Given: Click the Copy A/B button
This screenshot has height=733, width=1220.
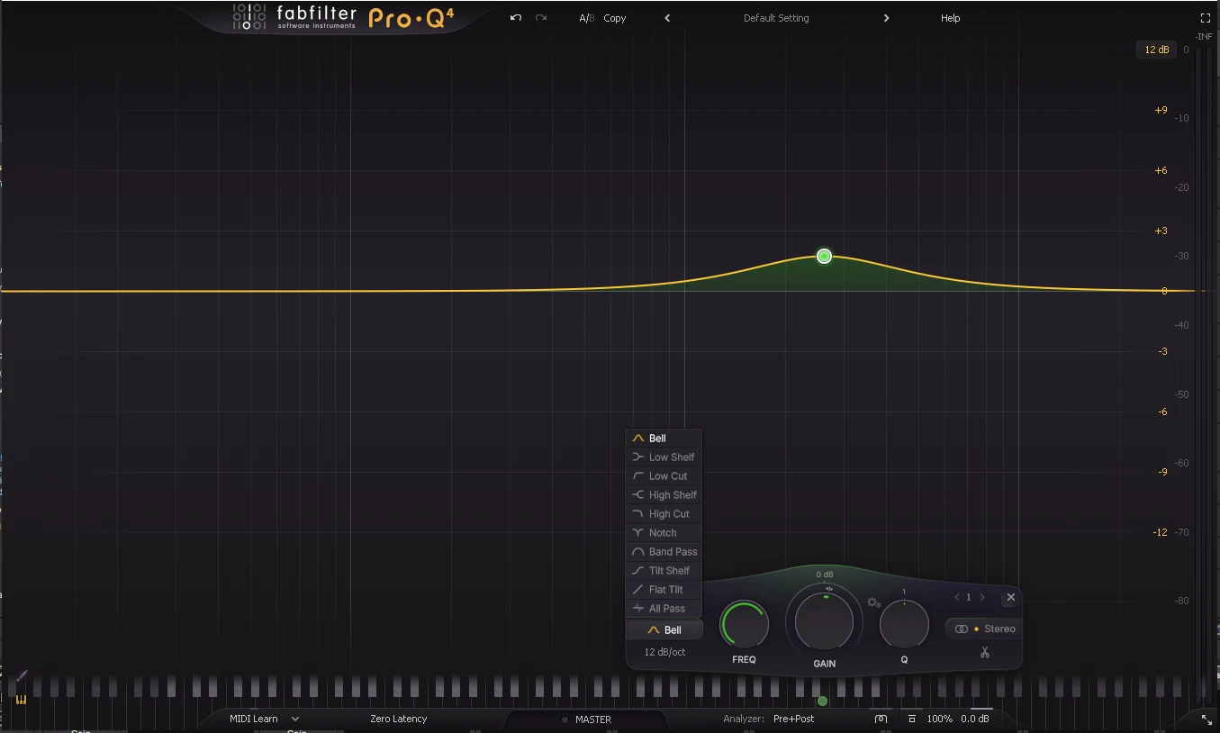Looking at the screenshot, I should click(615, 18).
